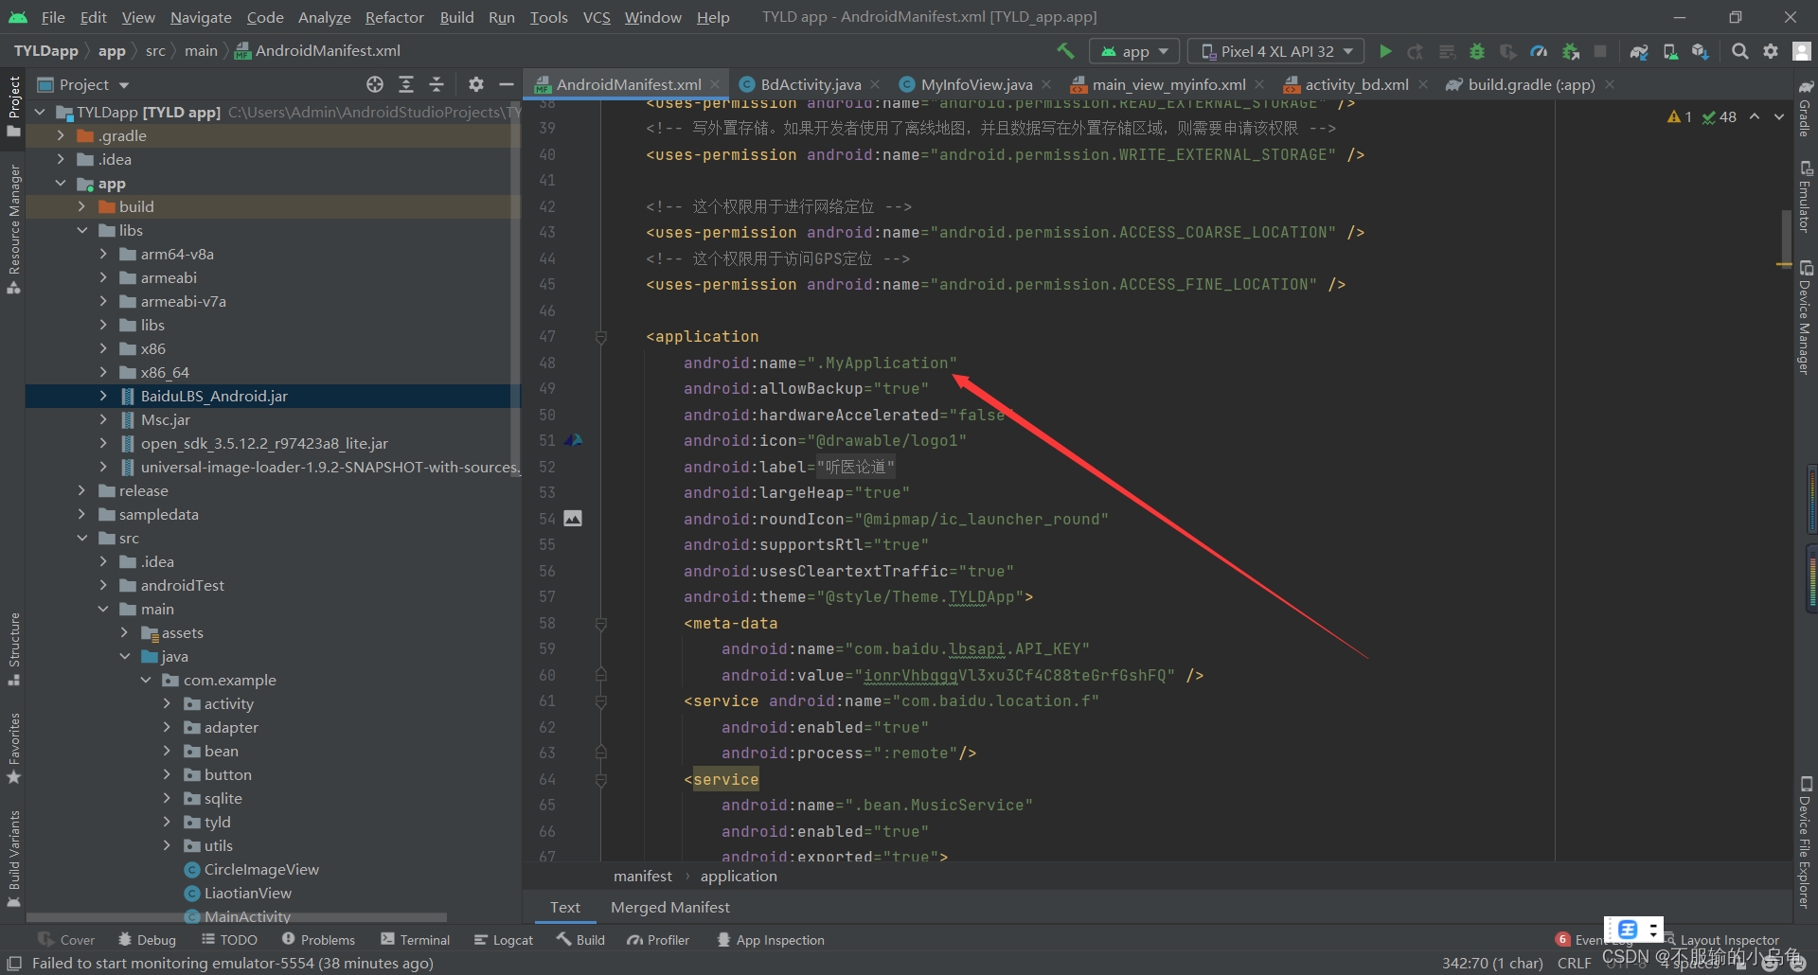Screen dimensions: 1818x975
Task: Expand the activity package
Action: (x=167, y=703)
